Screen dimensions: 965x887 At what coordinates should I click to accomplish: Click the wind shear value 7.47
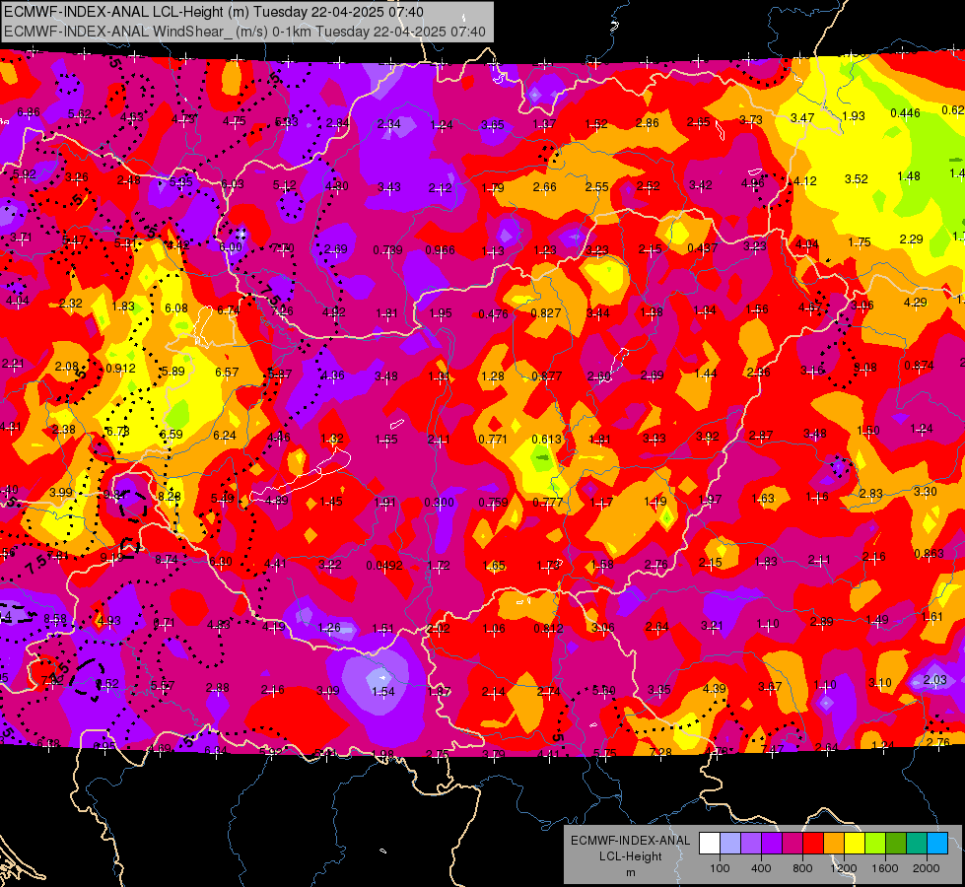(x=773, y=750)
